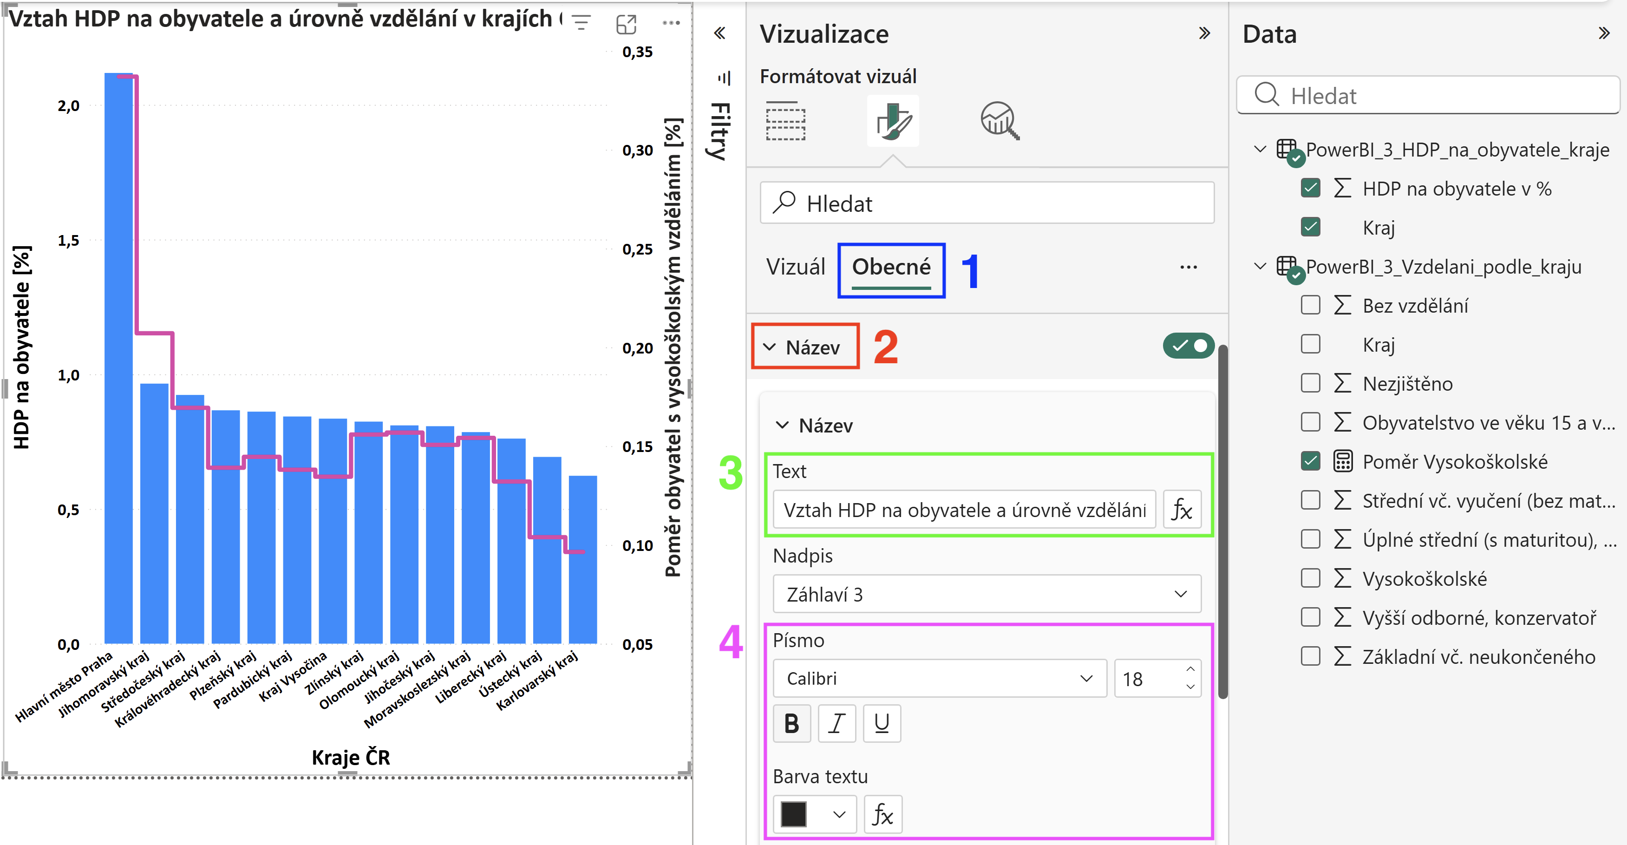The image size is (1627, 845).
Task: Select the Format visual paintbrush icon
Action: click(x=893, y=121)
